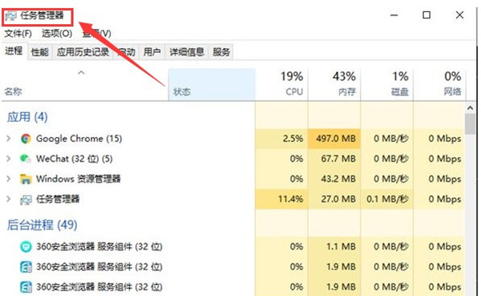Switch to the 性能 tab
Image resolution: width=481 pixels, height=296 pixels.
coord(40,52)
